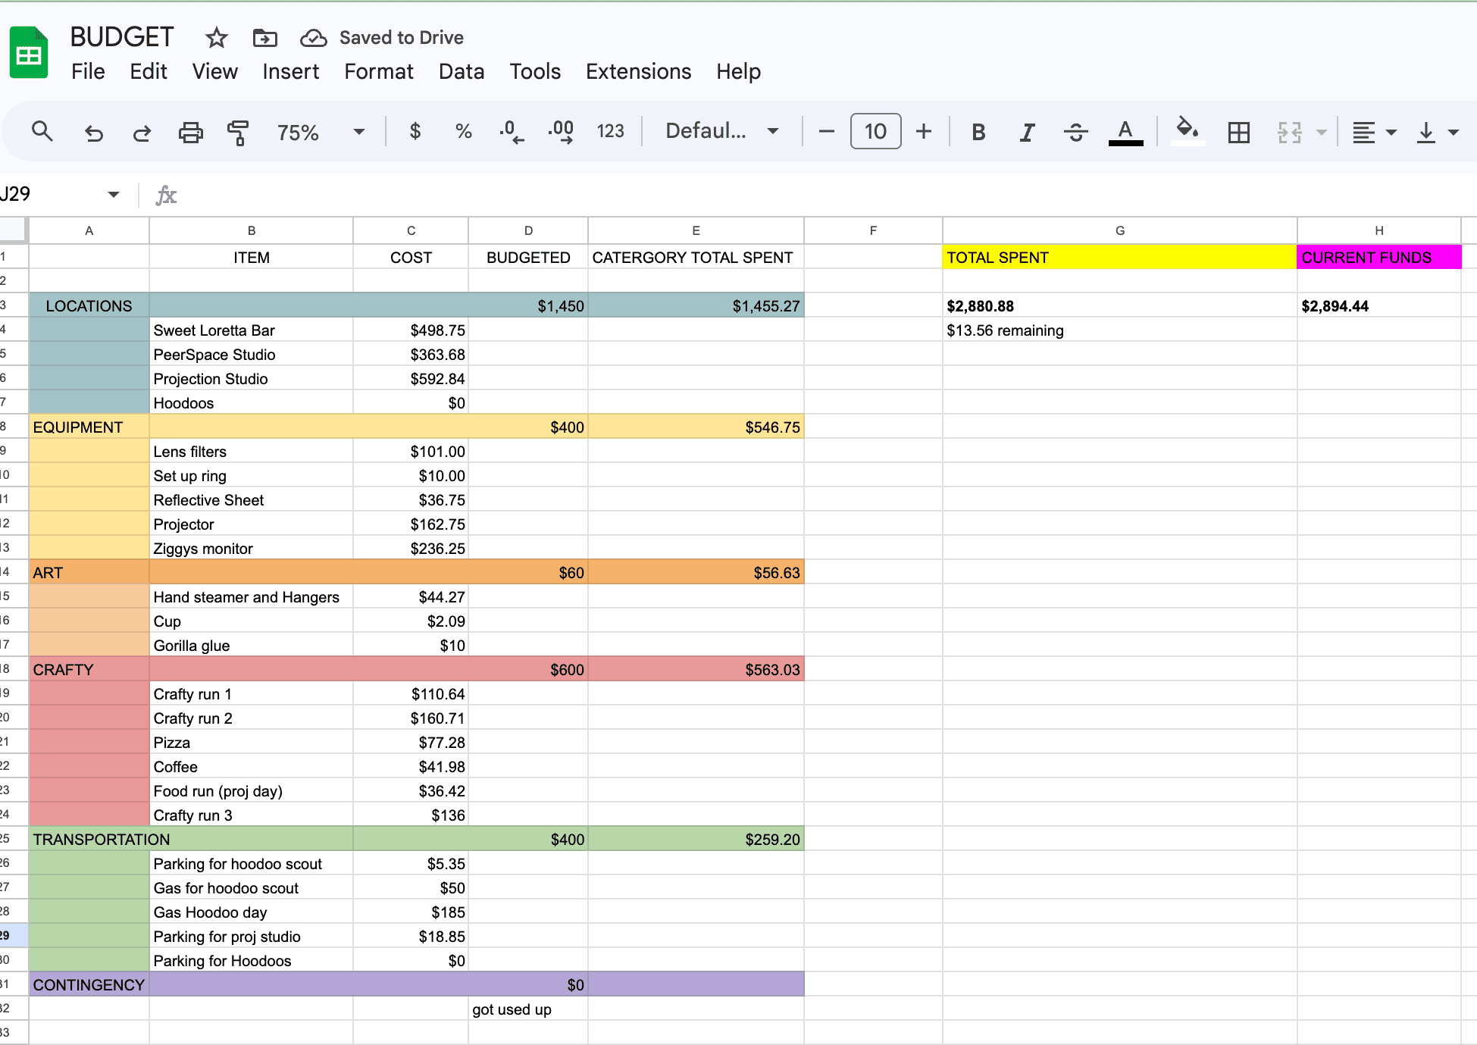The width and height of the screenshot is (1477, 1045).
Task: Open the borders tool
Action: (1239, 133)
